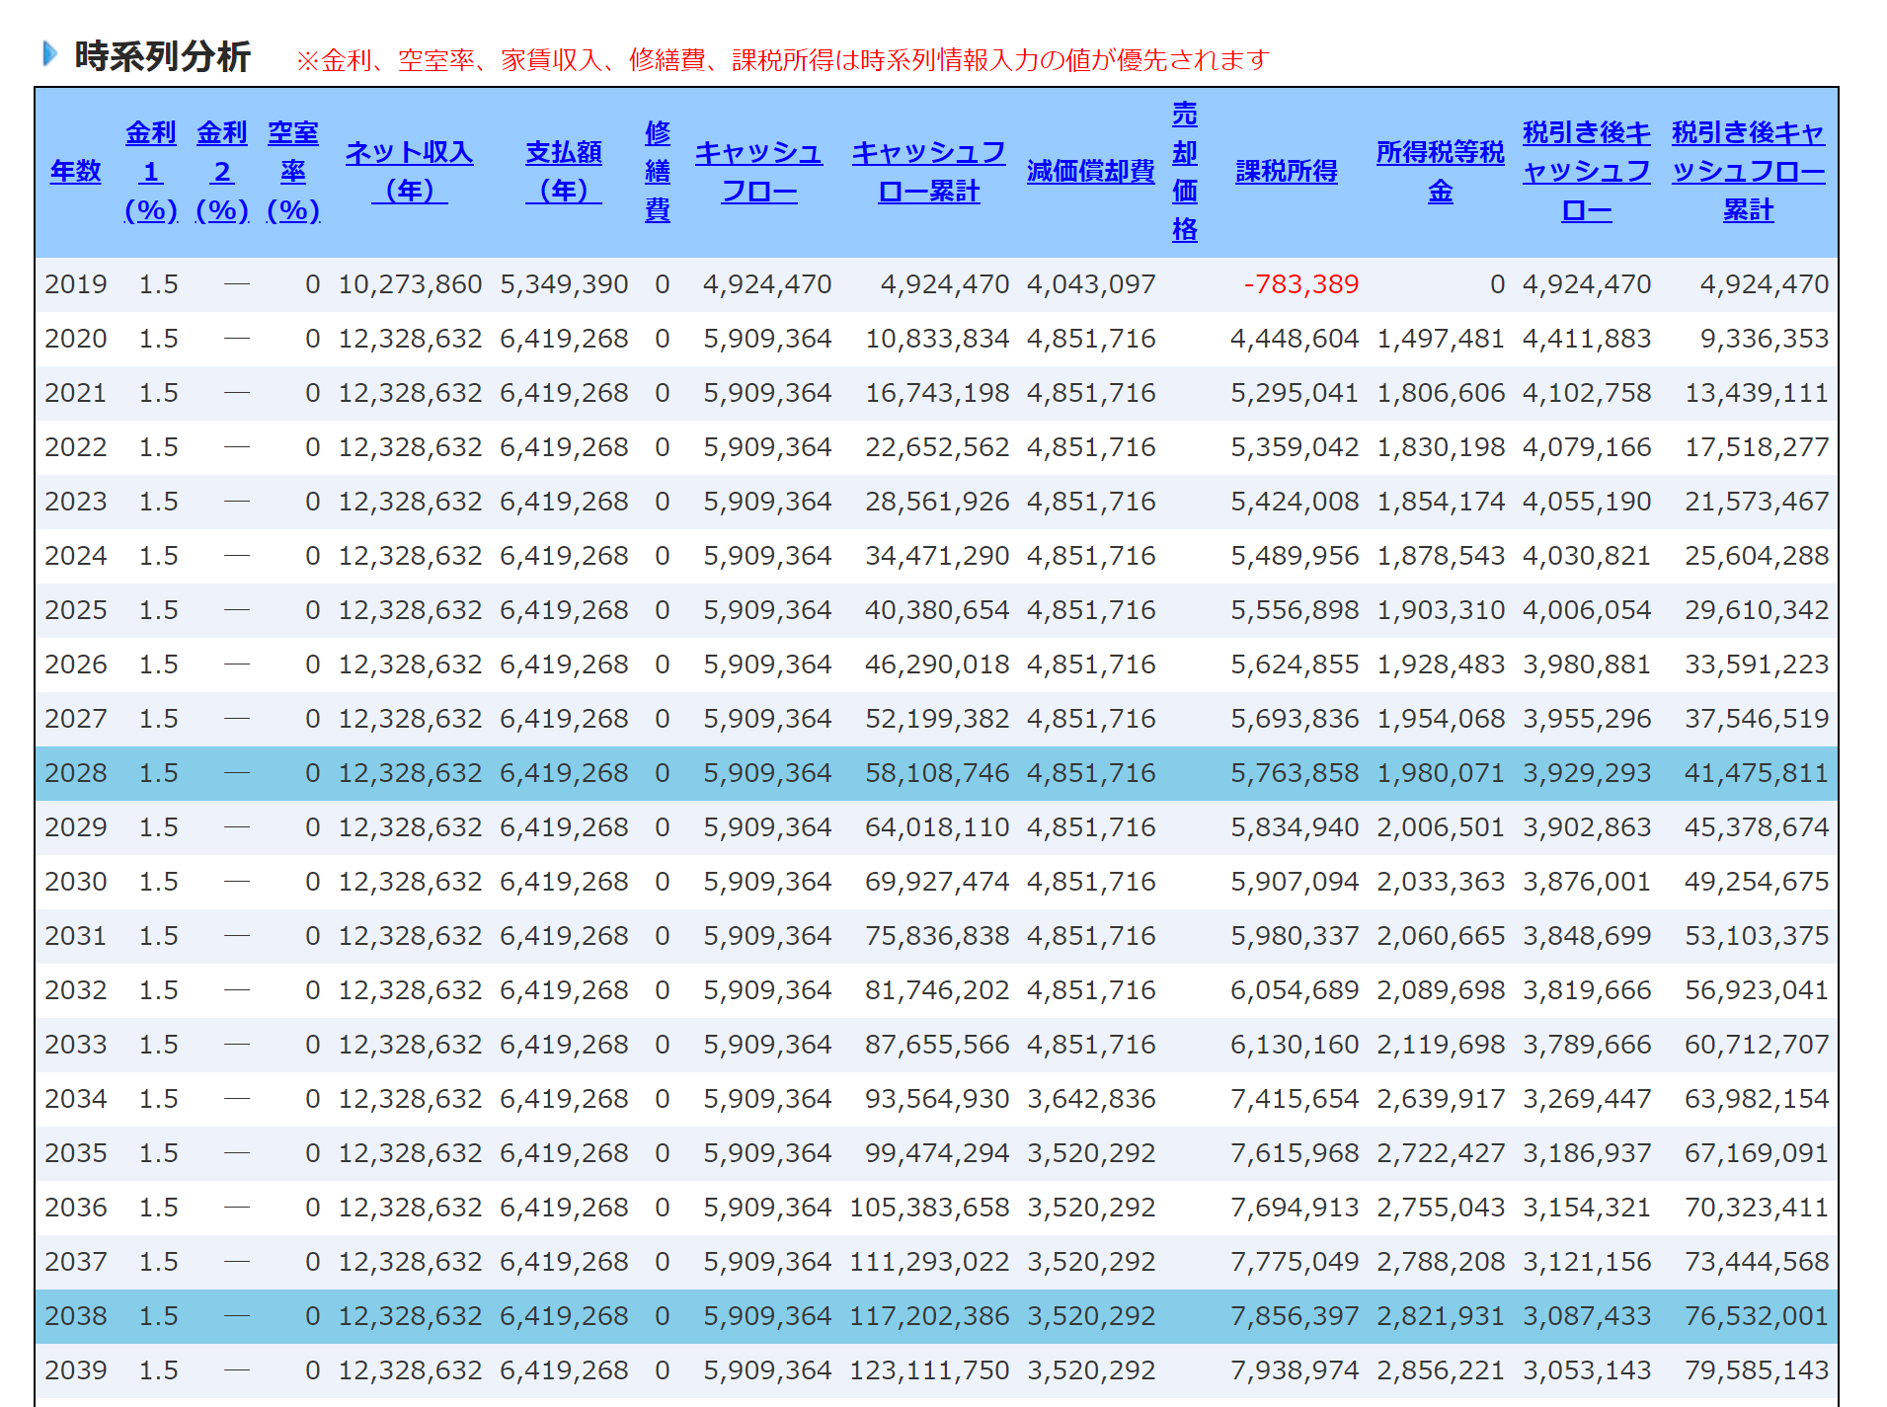
Task: Sort by 年数 column header
Action: (76, 172)
